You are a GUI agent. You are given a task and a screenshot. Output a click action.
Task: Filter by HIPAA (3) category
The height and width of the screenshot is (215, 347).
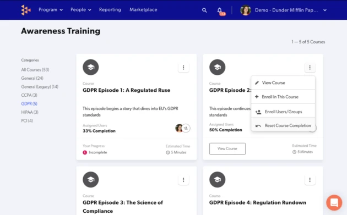tap(30, 112)
